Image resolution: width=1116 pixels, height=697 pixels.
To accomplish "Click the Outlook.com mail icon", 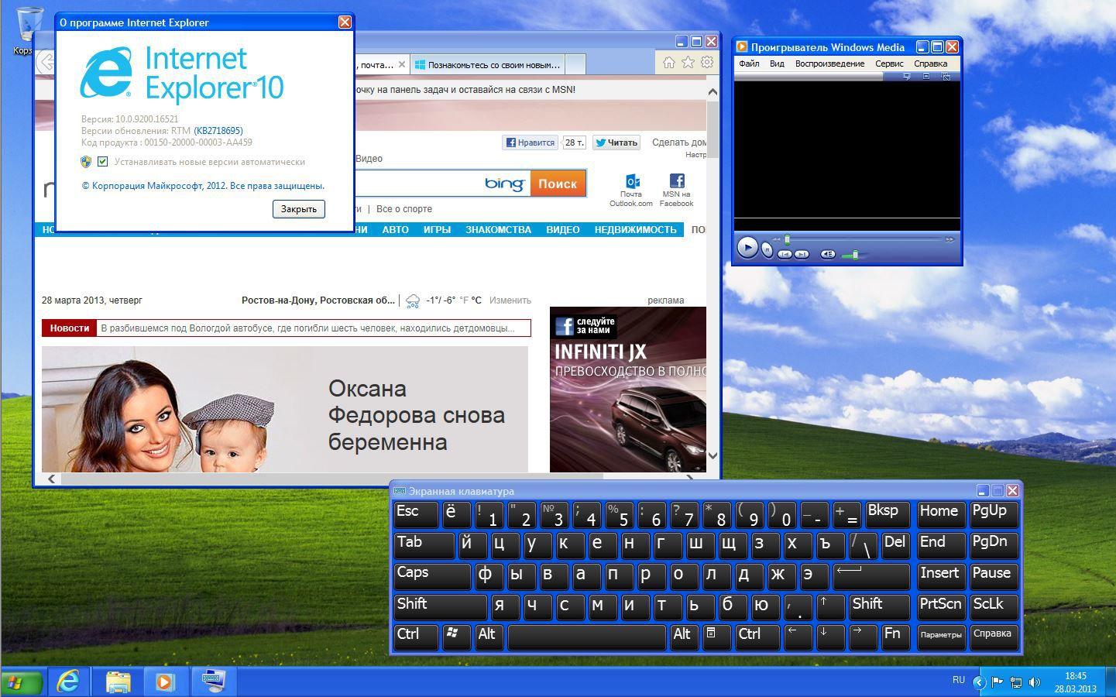I will click(x=632, y=182).
